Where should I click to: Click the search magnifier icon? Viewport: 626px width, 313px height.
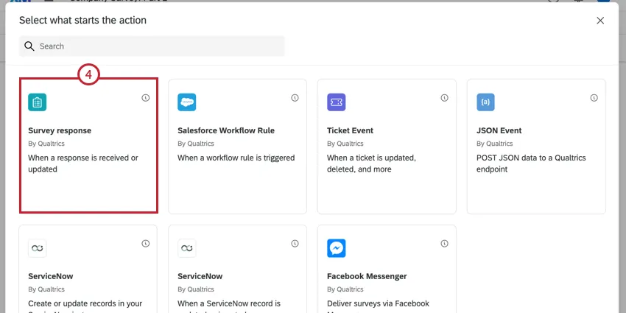click(29, 46)
